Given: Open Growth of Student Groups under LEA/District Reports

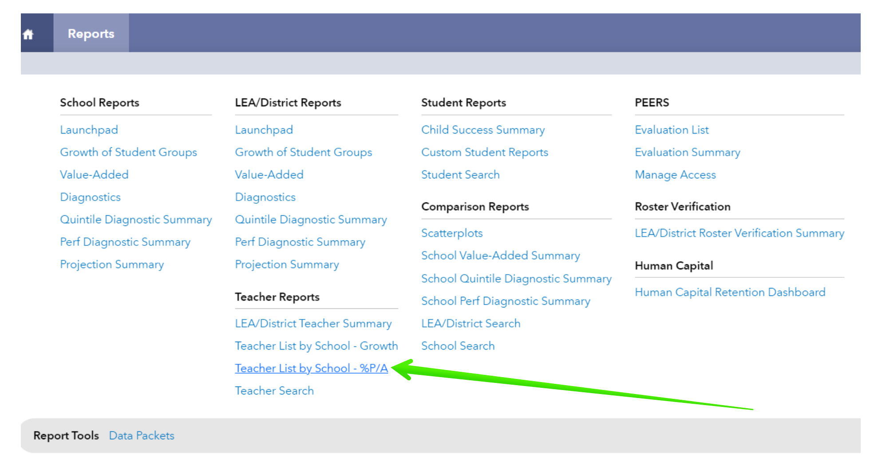Looking at the screenshot, I should [303, 152].
